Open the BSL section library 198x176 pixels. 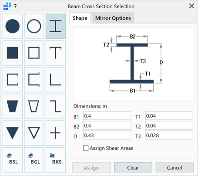coord(13,160)
